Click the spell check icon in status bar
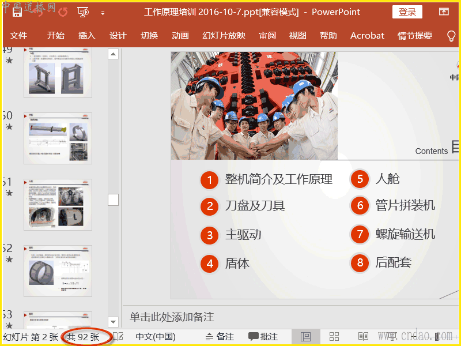Image resolution: width=461 pixels, height=346 pixels. coord(118,336)
